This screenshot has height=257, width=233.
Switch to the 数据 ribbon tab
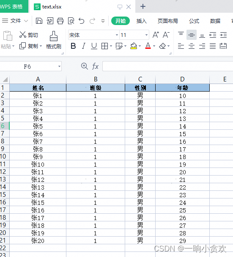(215, 21)
